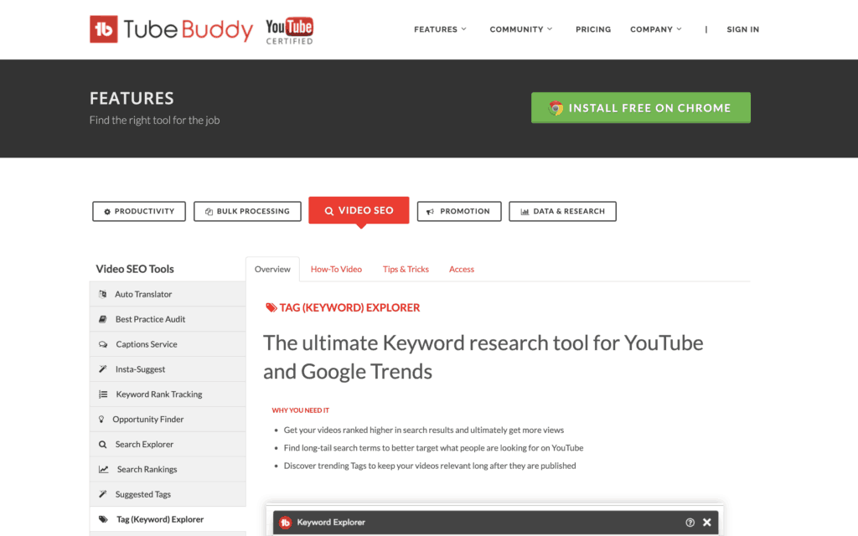
Task: Select the Promotion category button
Action: (x=459, y=212)
